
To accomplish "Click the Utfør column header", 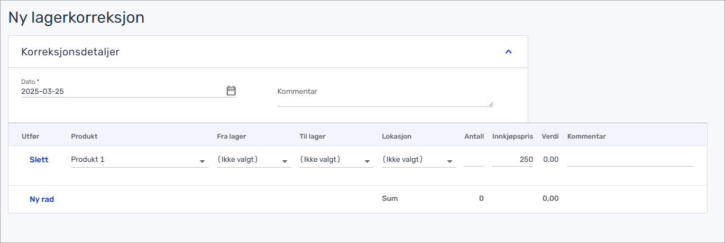I will coord(31,137).
